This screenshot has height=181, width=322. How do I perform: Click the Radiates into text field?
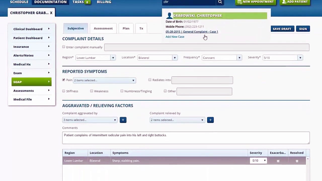202,80
